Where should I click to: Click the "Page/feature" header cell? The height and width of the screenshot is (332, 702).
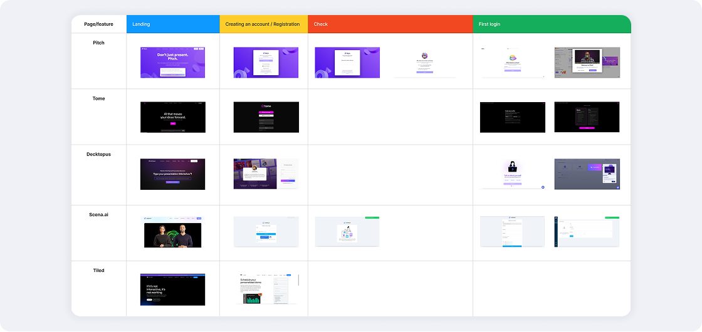(x=98, y=24)
